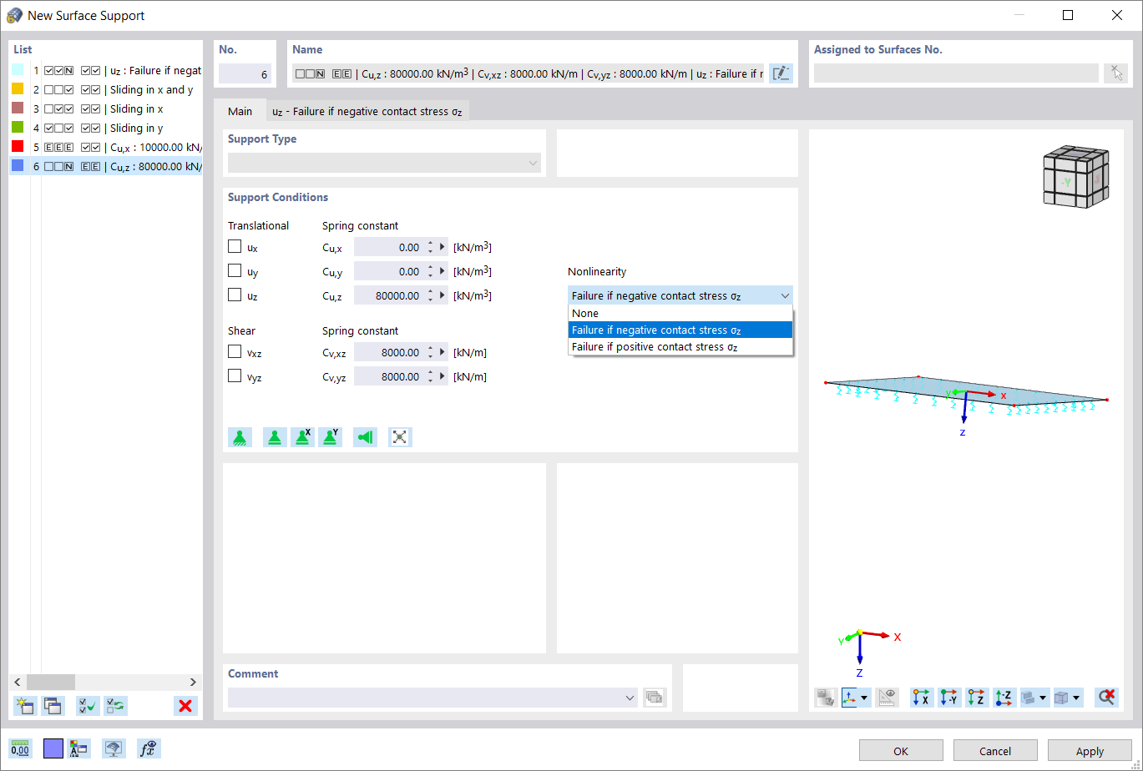The height and width of the screenshot is (771, 1143).
Task: Switch to the Main tab
Action: tap(240, 111)
